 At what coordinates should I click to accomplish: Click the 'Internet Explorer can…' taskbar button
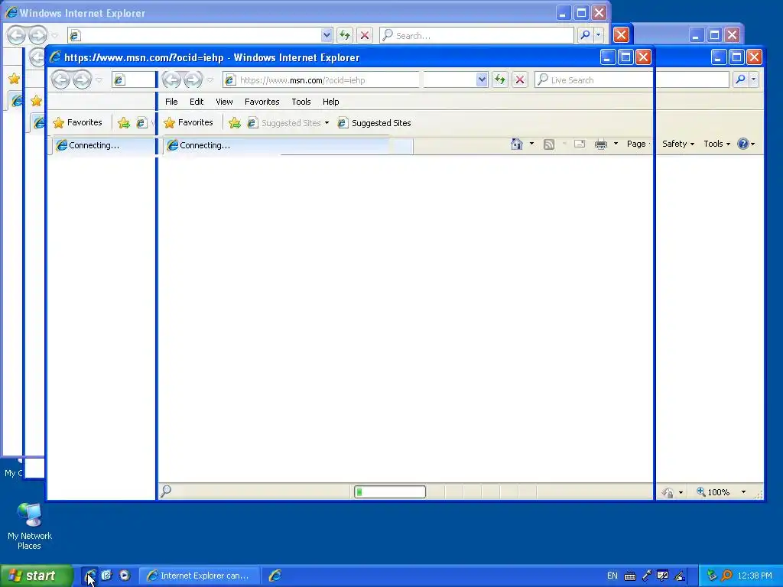coord(198,576)
